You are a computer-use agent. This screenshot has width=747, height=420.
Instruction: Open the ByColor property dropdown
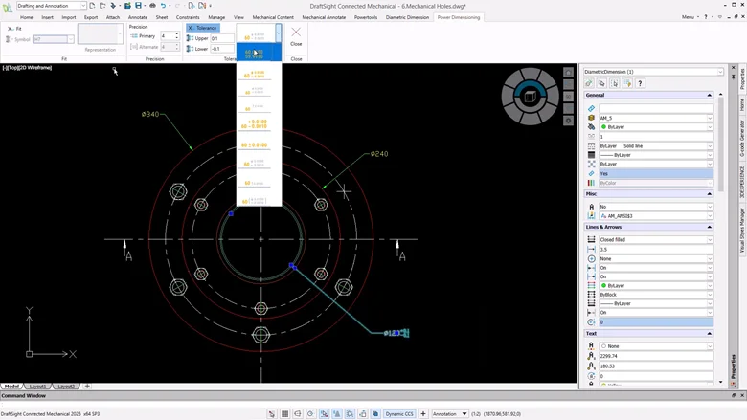coord(710,182)
